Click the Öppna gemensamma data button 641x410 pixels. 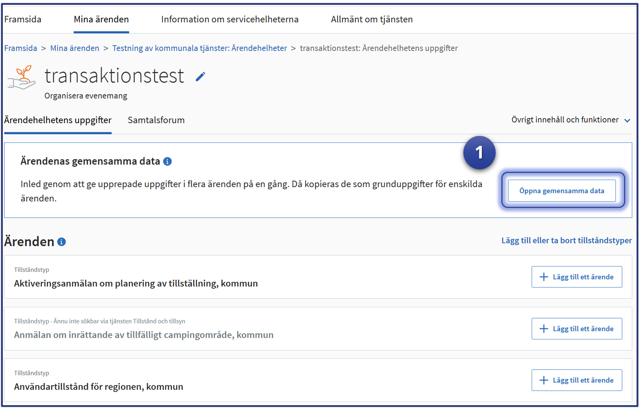point(561,191)
